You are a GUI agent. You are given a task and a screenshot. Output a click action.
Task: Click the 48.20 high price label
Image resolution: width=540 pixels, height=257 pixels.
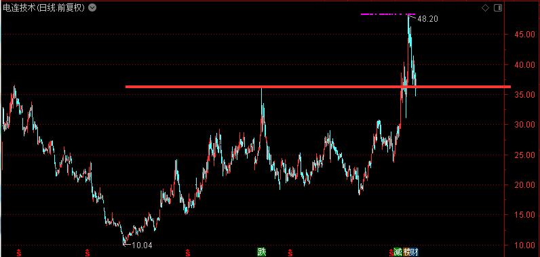pos(428,19)
